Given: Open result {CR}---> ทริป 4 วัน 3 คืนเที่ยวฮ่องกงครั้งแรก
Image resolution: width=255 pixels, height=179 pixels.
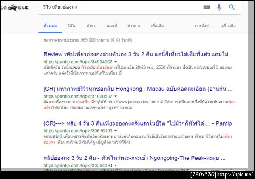Looking at the screenshot, I should coord(138,123).
